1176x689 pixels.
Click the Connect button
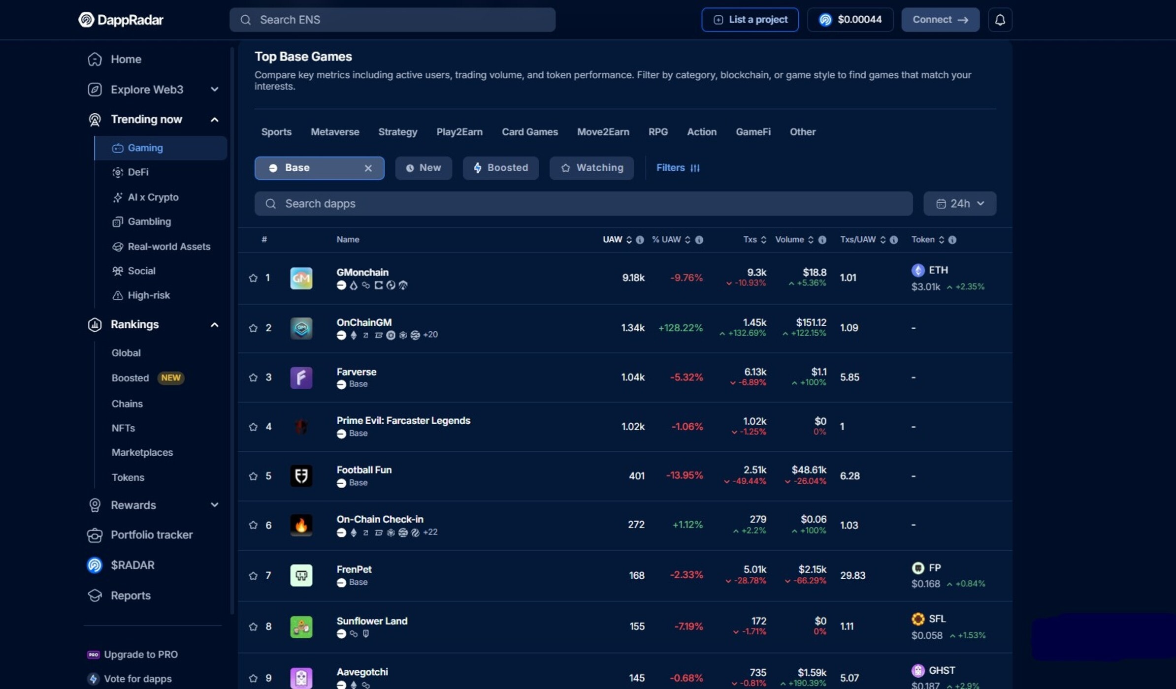[x=940, y=20]
